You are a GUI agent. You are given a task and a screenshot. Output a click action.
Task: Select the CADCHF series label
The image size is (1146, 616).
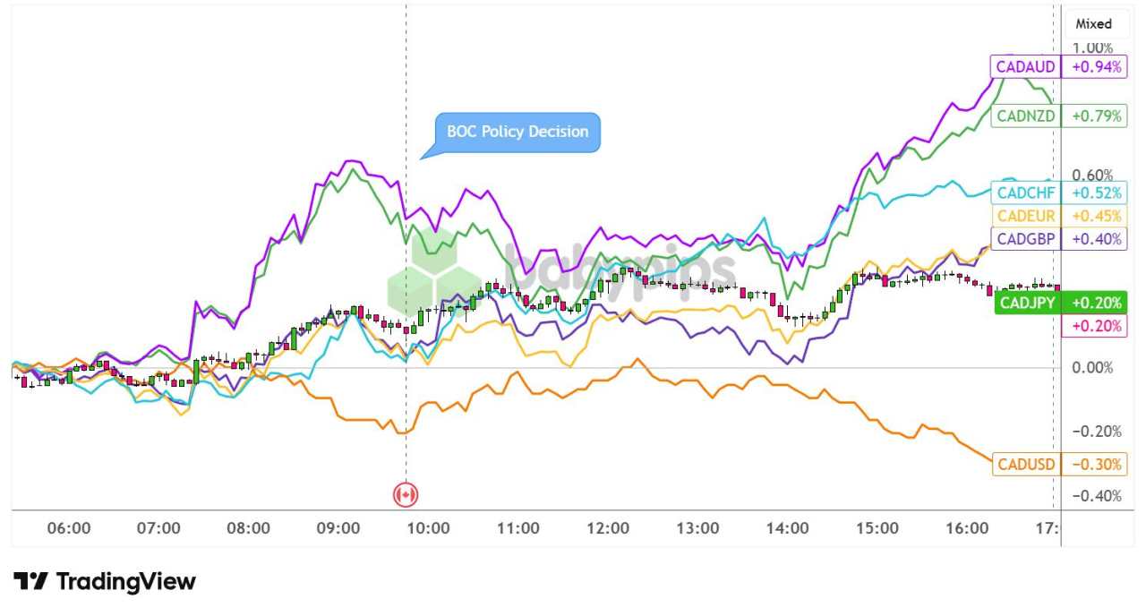(x=1026, y=192)
